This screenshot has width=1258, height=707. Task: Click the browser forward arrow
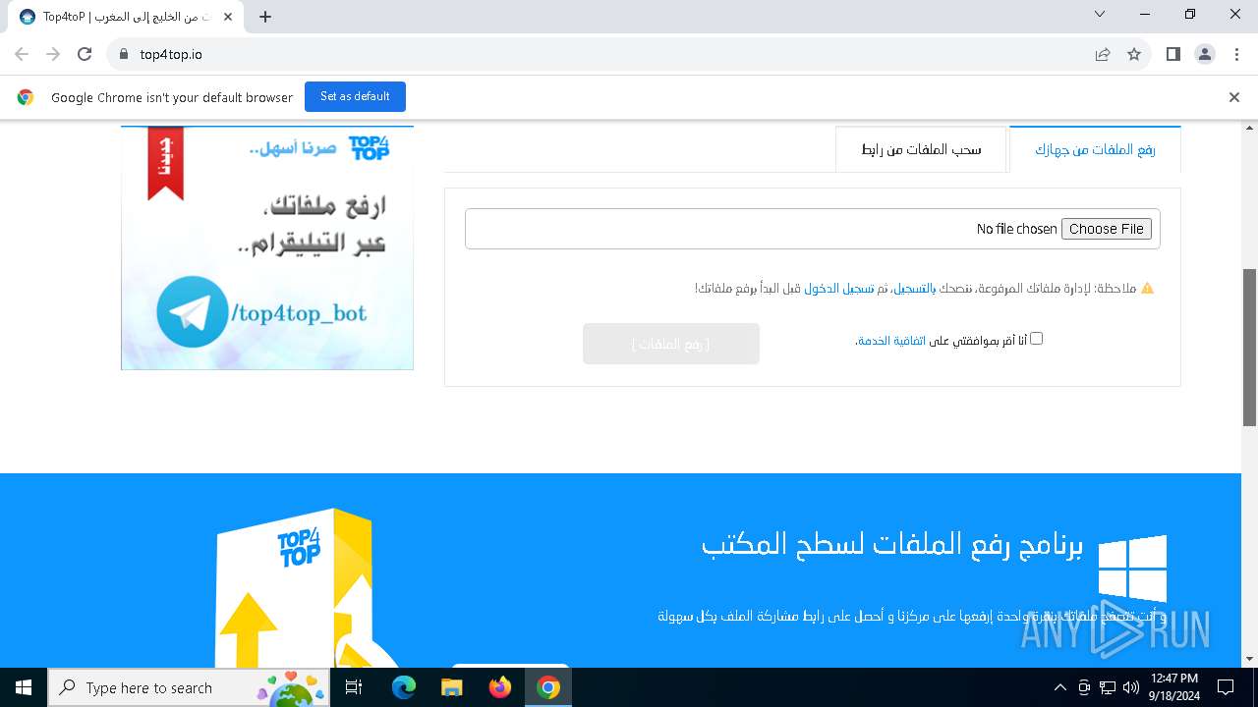point(53,54)
